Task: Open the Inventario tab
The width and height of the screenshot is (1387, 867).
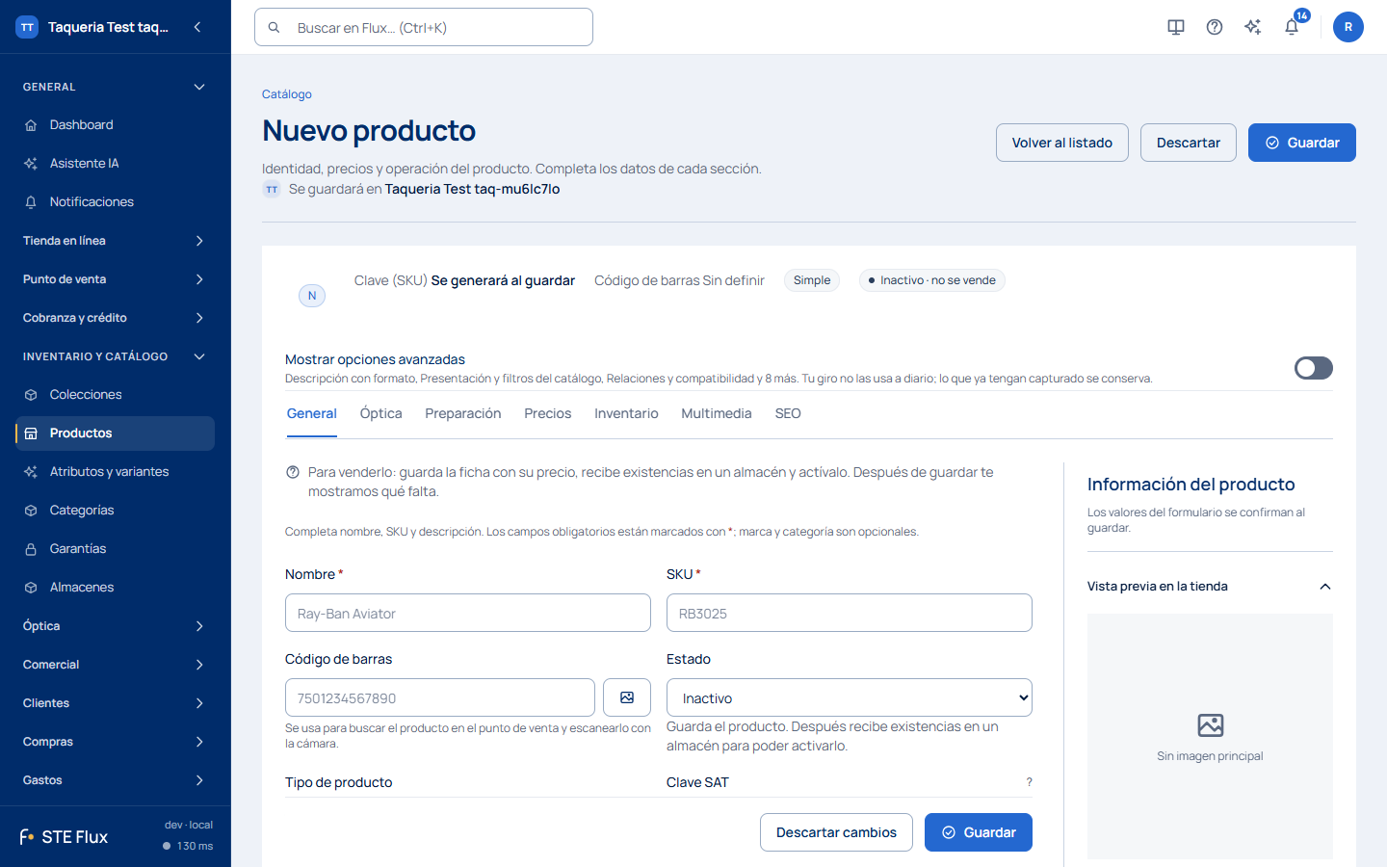Action: (626, 413)
